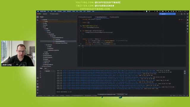The image size is (190, 107).
Task: Open the exposed project name dropdown
Action: click(45, 14)
